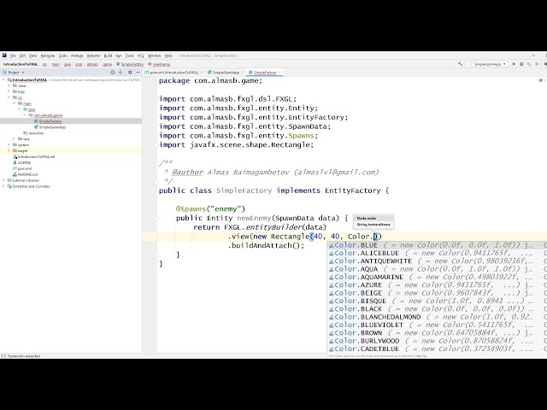Click the newEnemy breadcrumb
547x410 pixels.
click(x=159, y=64)
